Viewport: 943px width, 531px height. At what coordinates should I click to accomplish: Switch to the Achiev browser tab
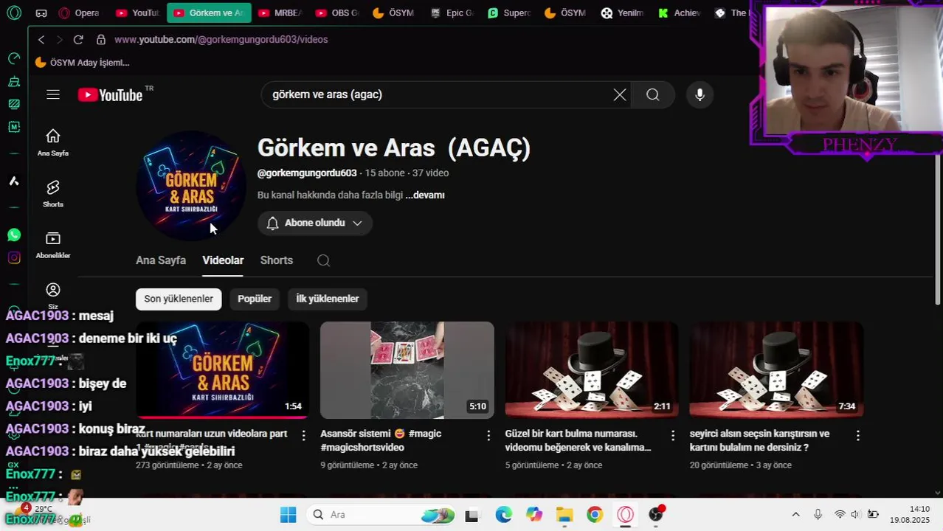[680, 13]
